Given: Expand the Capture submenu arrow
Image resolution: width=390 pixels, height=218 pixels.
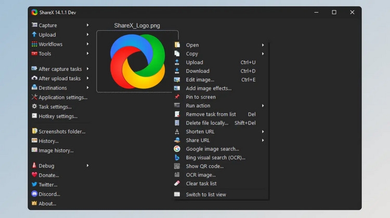Looking at the screenshot, I should pos(87,25).
